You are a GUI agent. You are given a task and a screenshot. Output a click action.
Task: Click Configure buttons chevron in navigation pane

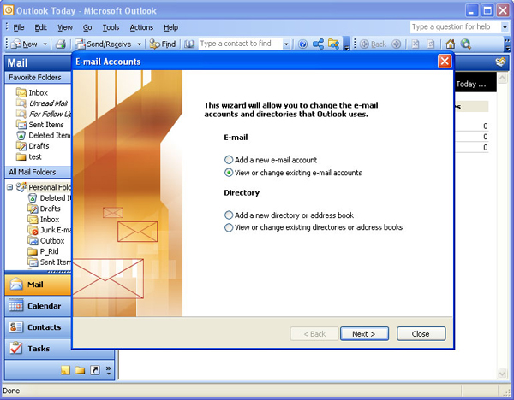[109, 370]
